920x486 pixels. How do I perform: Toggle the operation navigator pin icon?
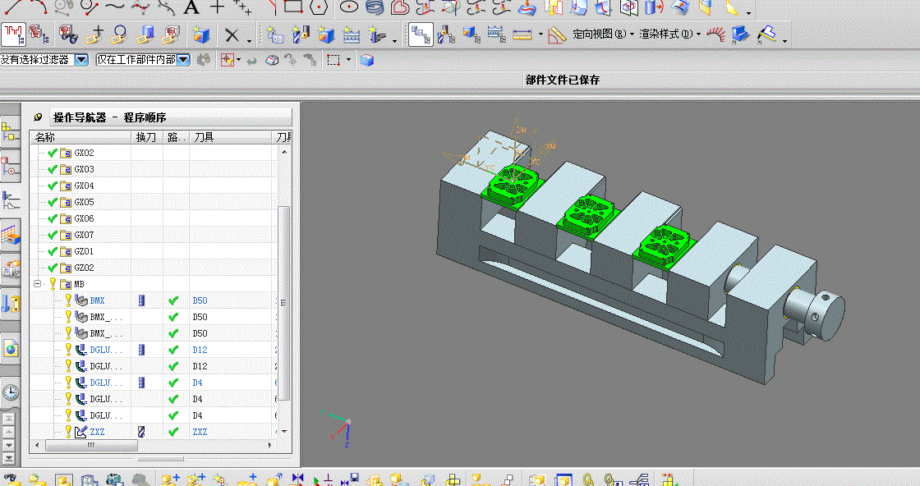click(x=38, y=117)
